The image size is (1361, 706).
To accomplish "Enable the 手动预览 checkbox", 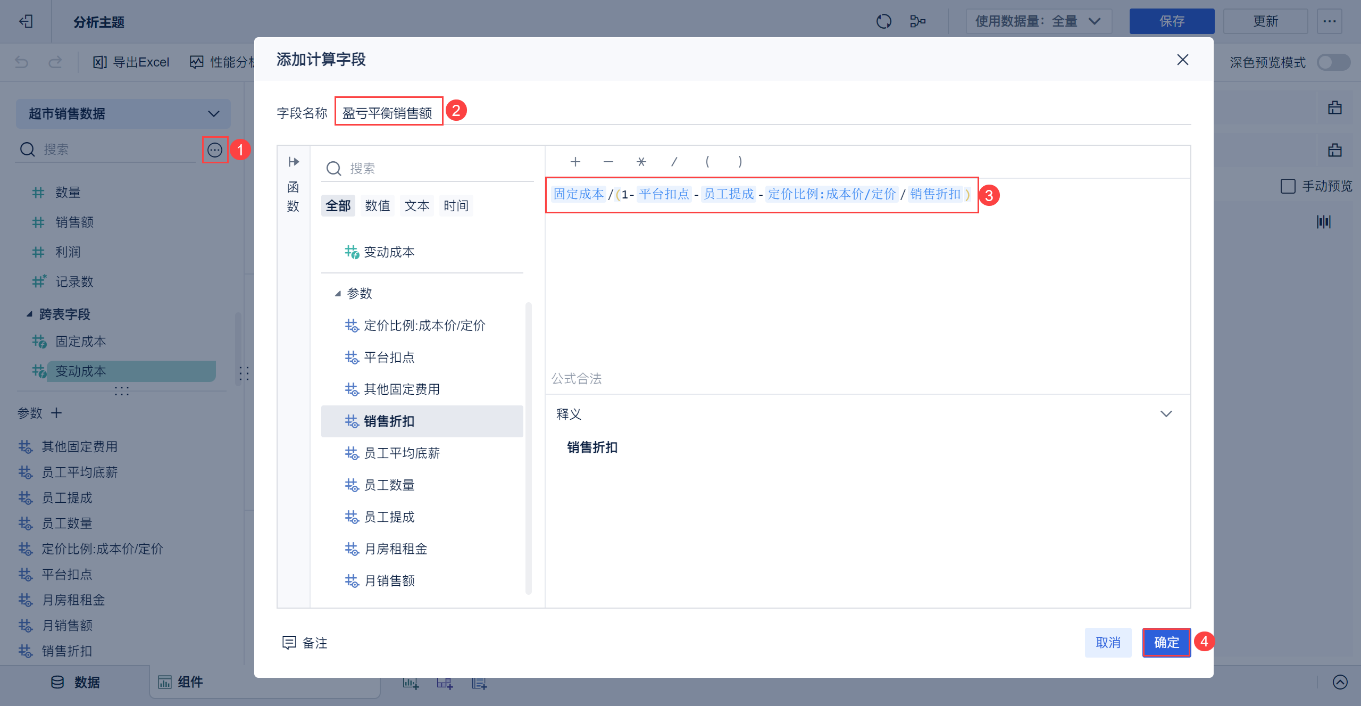I will pos(1288,186).
